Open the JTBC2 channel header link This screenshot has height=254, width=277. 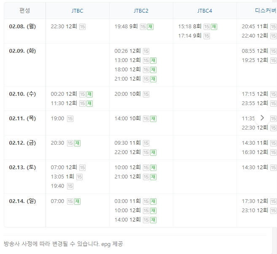coord(141,11)
